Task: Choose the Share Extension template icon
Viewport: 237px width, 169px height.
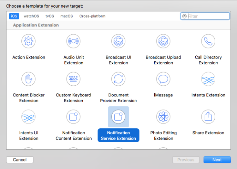Action: [208, 117]
